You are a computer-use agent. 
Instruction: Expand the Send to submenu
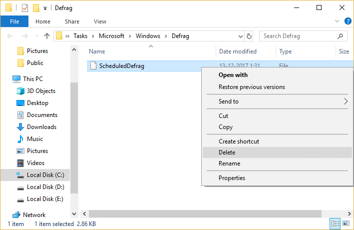point(277,101)
